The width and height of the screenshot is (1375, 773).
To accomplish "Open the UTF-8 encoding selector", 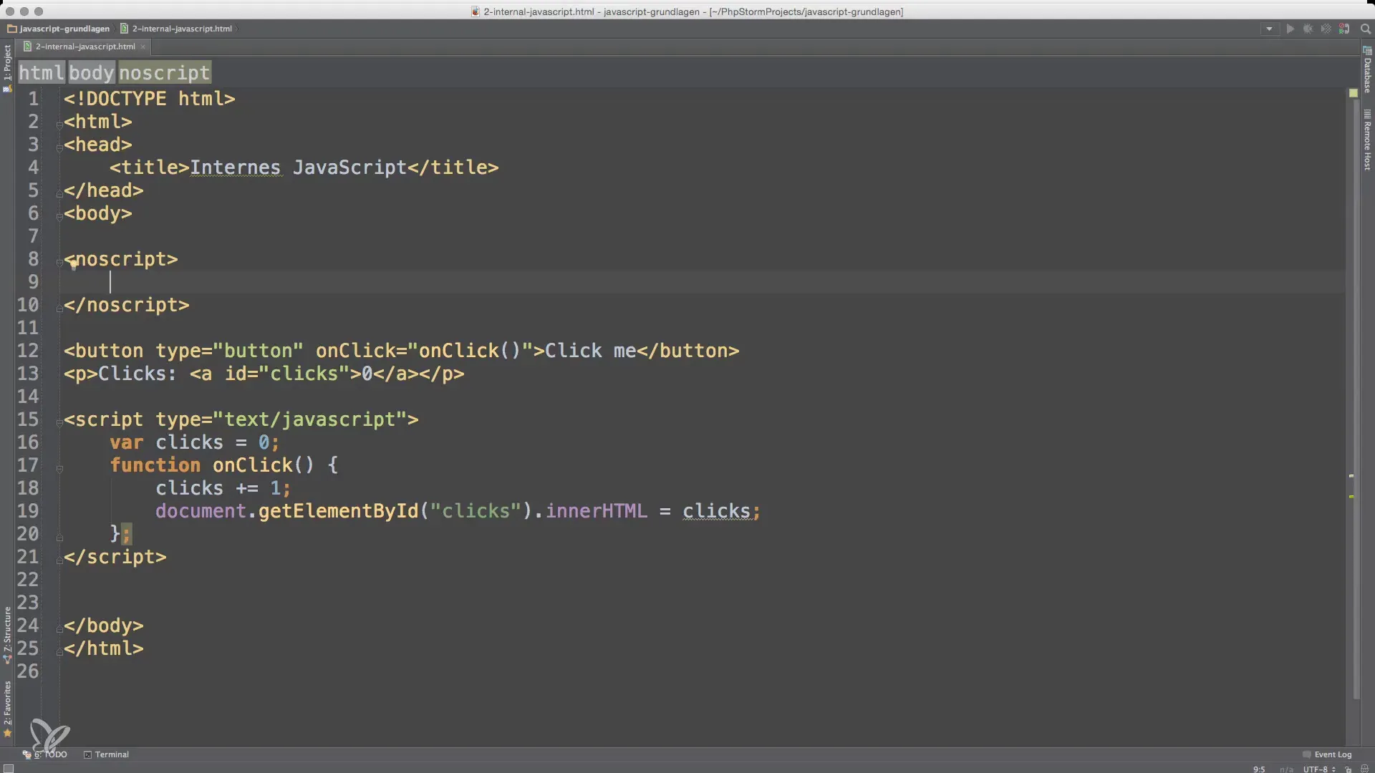I will [1319, 769].
